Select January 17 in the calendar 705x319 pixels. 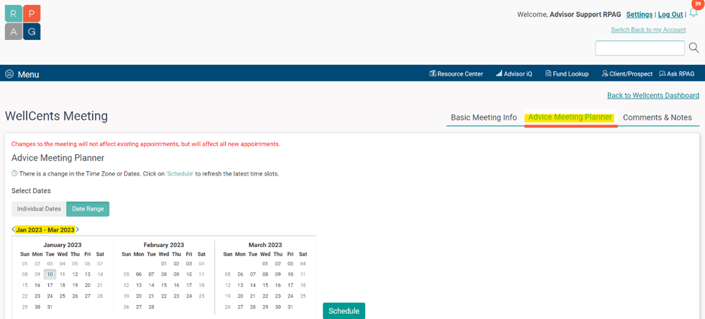pos(50,285)
